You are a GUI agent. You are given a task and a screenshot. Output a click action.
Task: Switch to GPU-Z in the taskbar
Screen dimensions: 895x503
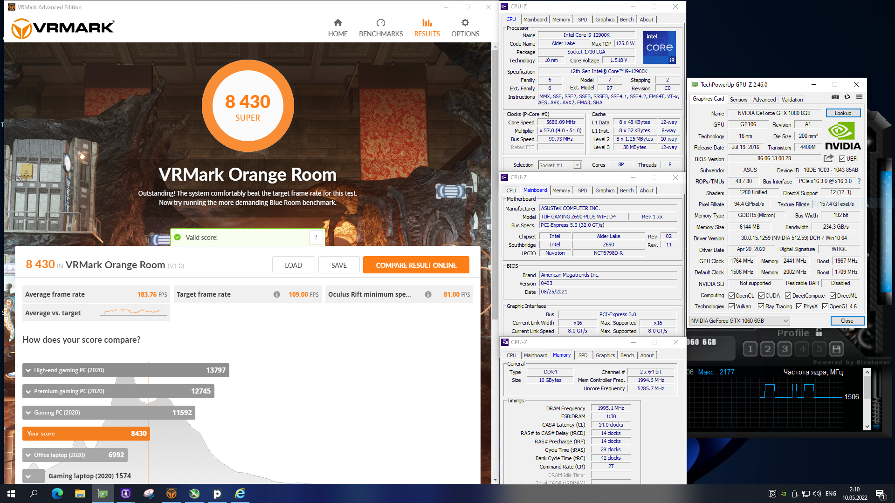(x=103, y=494)
